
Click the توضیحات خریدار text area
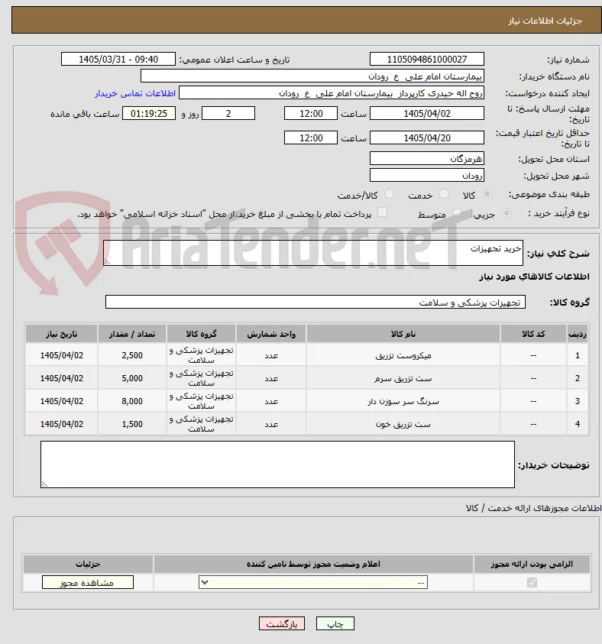277,464
